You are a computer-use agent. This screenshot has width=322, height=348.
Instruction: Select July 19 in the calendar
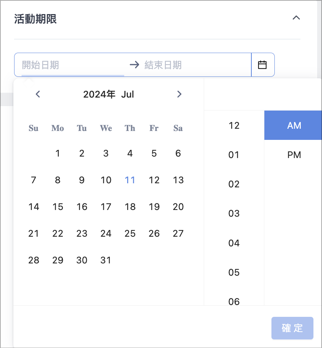[154, 207]
